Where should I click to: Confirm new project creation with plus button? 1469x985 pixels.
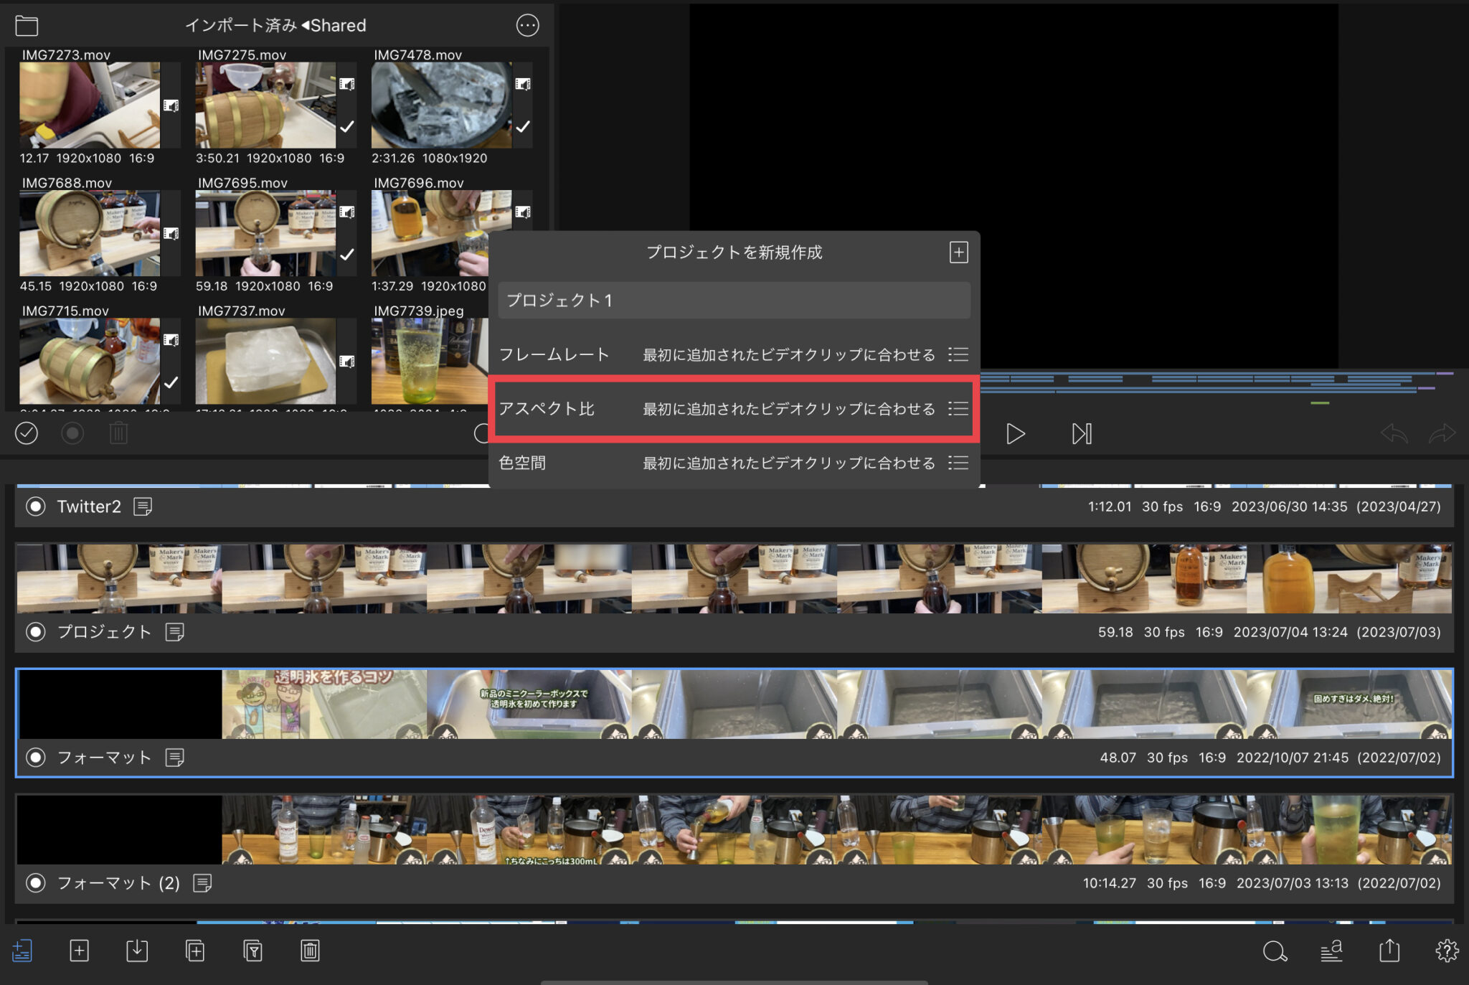tap(958, 252)
